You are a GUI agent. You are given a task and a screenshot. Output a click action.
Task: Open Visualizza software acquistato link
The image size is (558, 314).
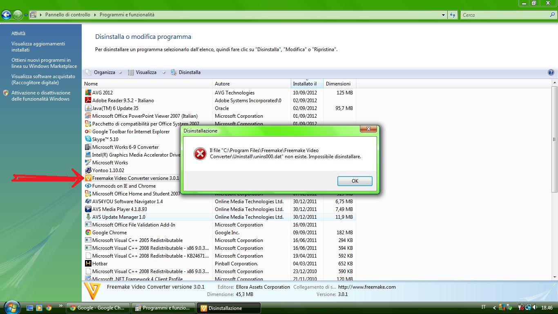[x=43, y=79]
